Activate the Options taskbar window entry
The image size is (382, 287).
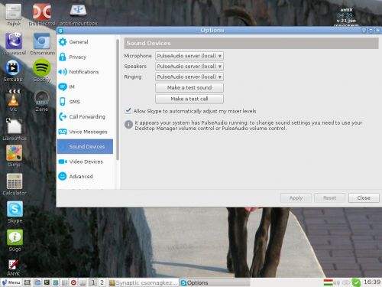[215, 282]
